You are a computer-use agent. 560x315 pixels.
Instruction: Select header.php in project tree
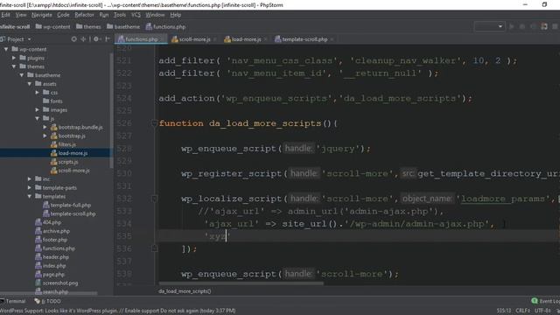click(51, 256)
